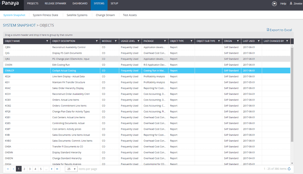Viewport: 303px width, 174px height.
Task: Open the items per page dropdown
Action: click(71, 169)
